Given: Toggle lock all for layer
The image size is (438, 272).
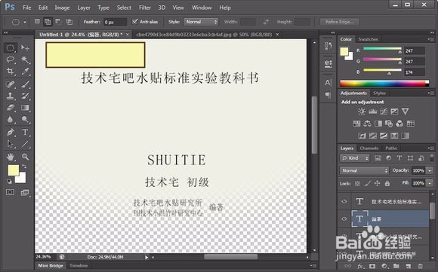Looking at the screenshot, I should 387,183.
